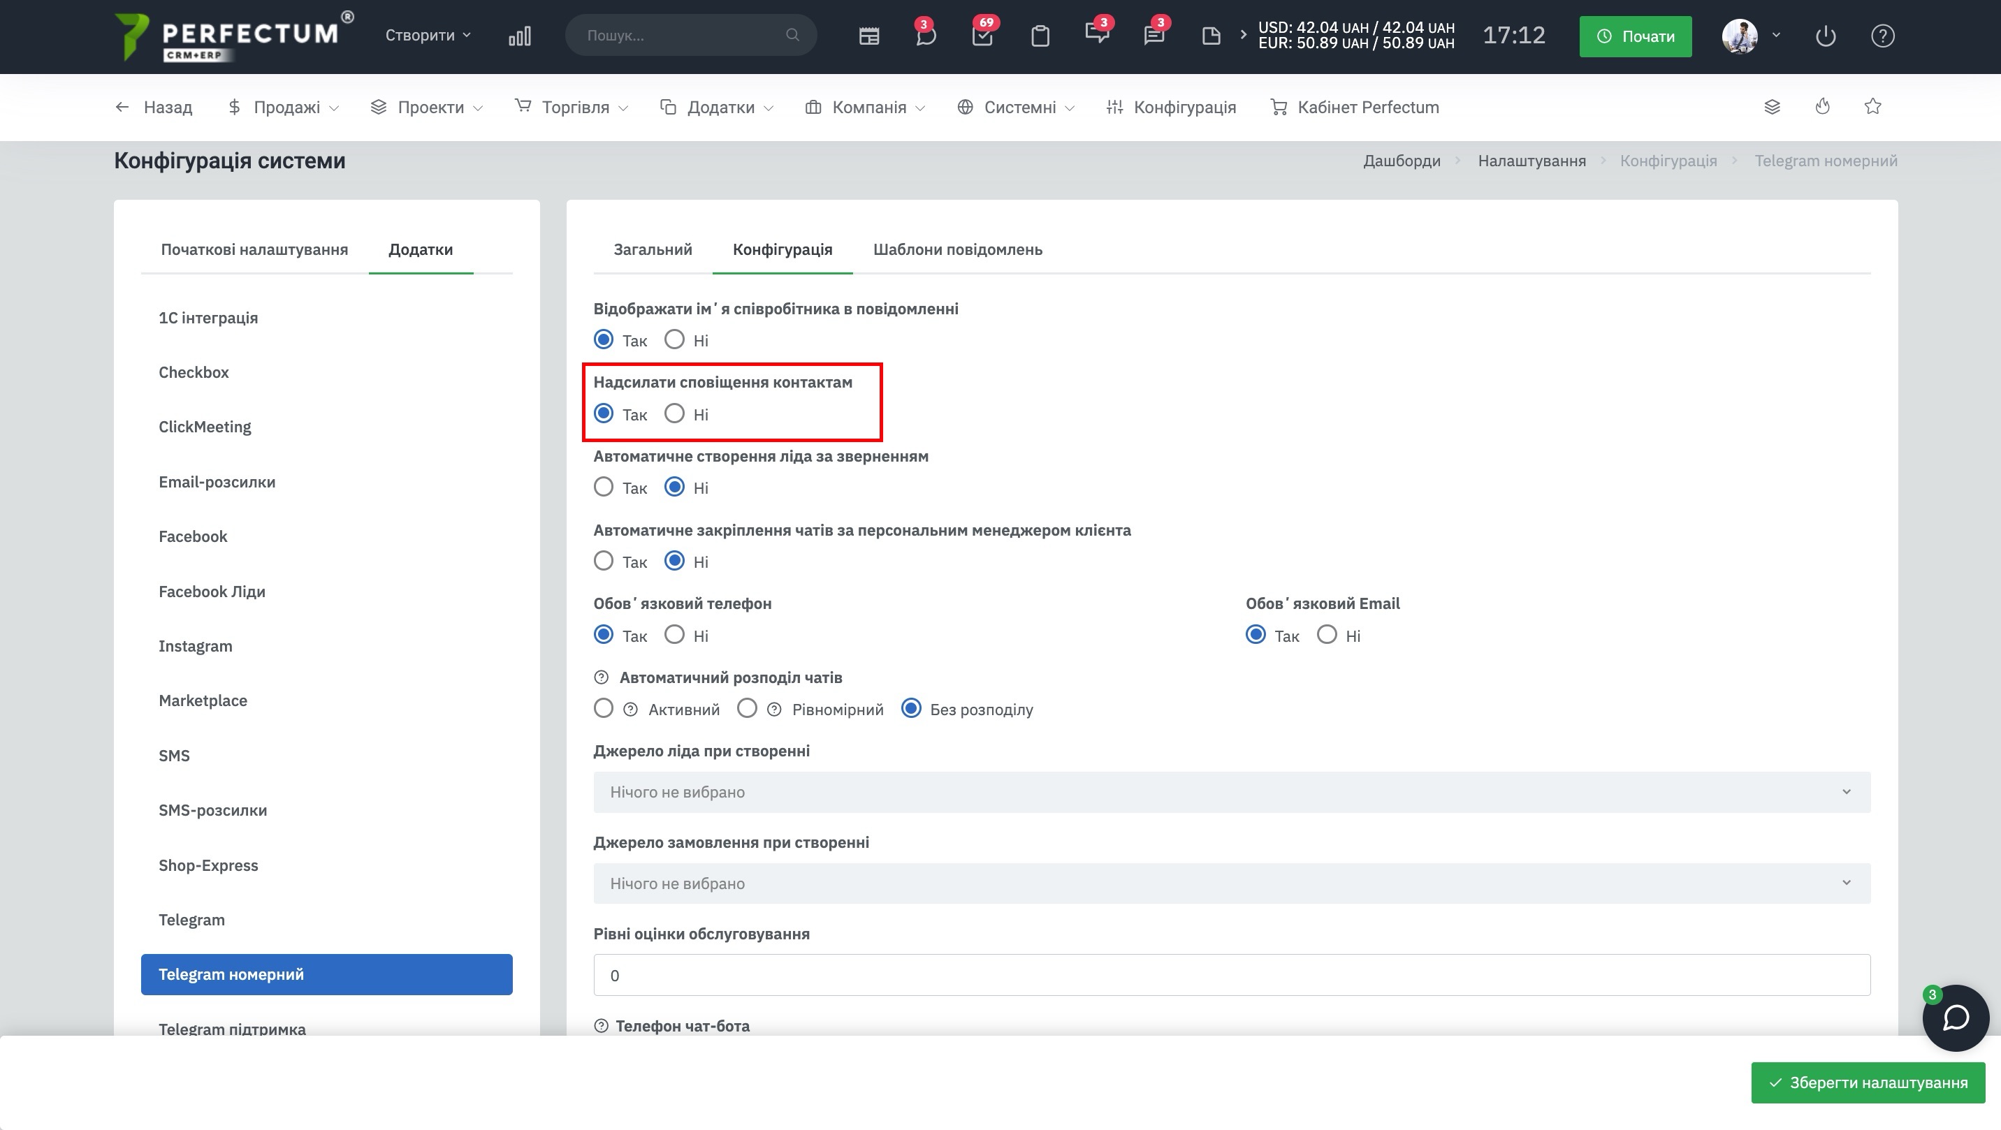Click the power logout icon
2001x1130 pixels.
pos(1826,36)
